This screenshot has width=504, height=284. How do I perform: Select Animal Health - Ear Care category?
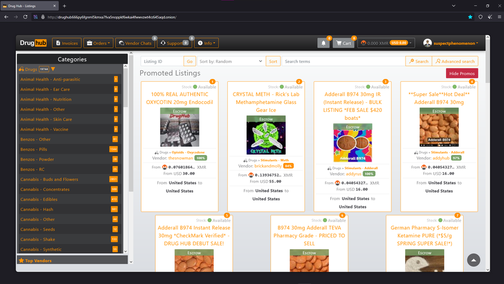point(69,89)
